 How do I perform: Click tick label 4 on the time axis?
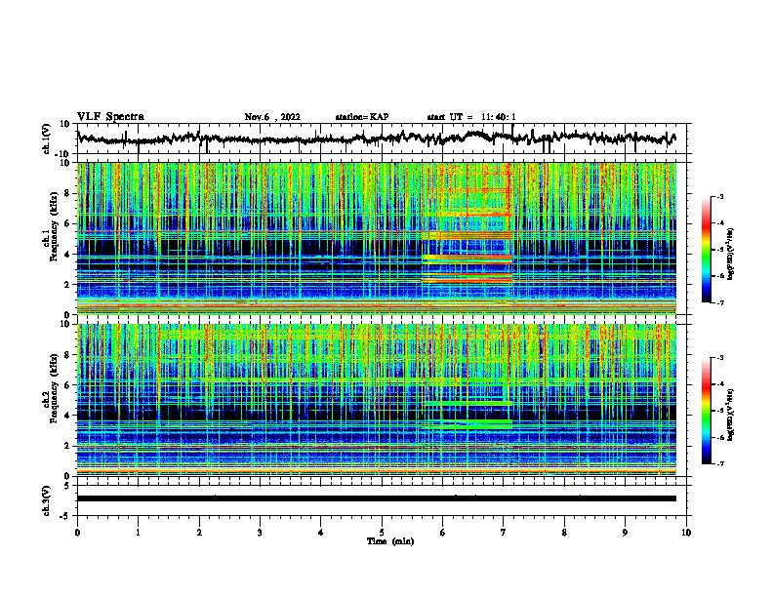[321, 533]
